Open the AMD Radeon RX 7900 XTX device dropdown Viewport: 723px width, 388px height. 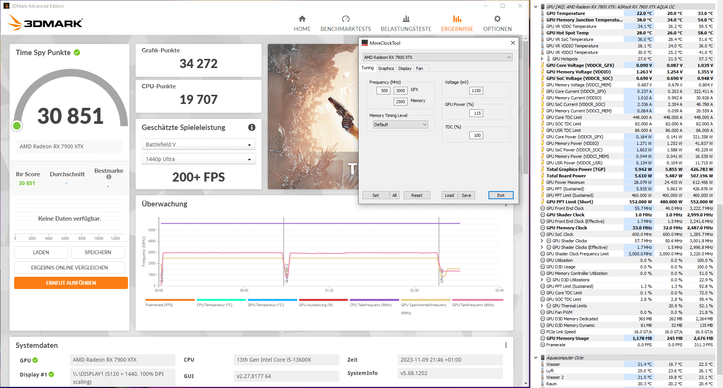pyautogui.click(x=437, y=57)
